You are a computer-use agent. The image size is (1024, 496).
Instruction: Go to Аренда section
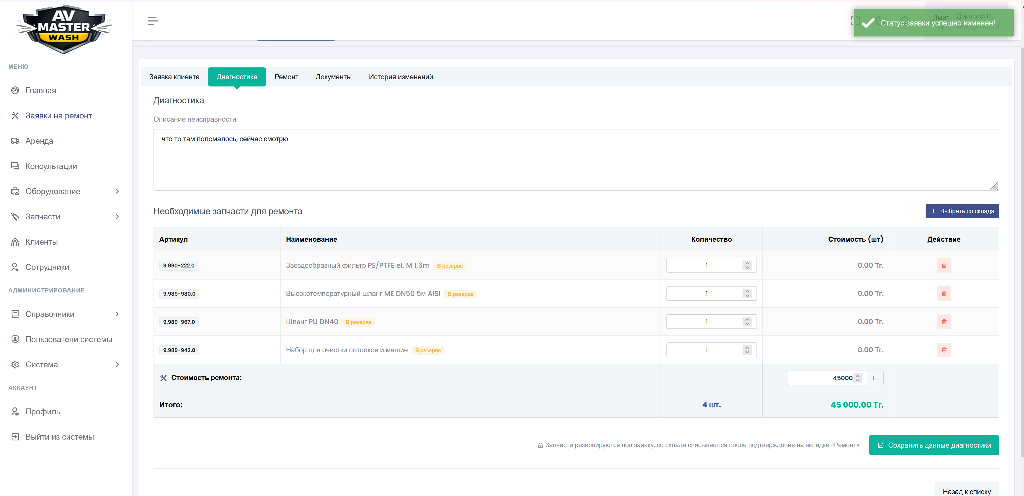point(39,141)
